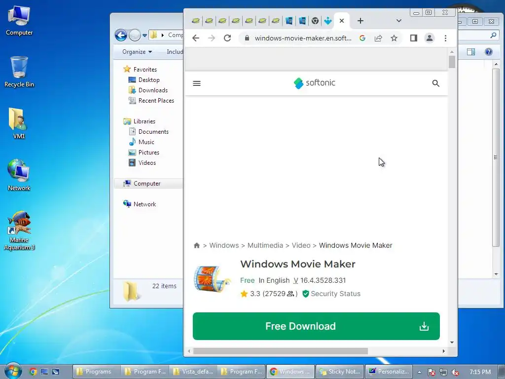
Task: Select the Network desktop icon
Action: (19, 175)
